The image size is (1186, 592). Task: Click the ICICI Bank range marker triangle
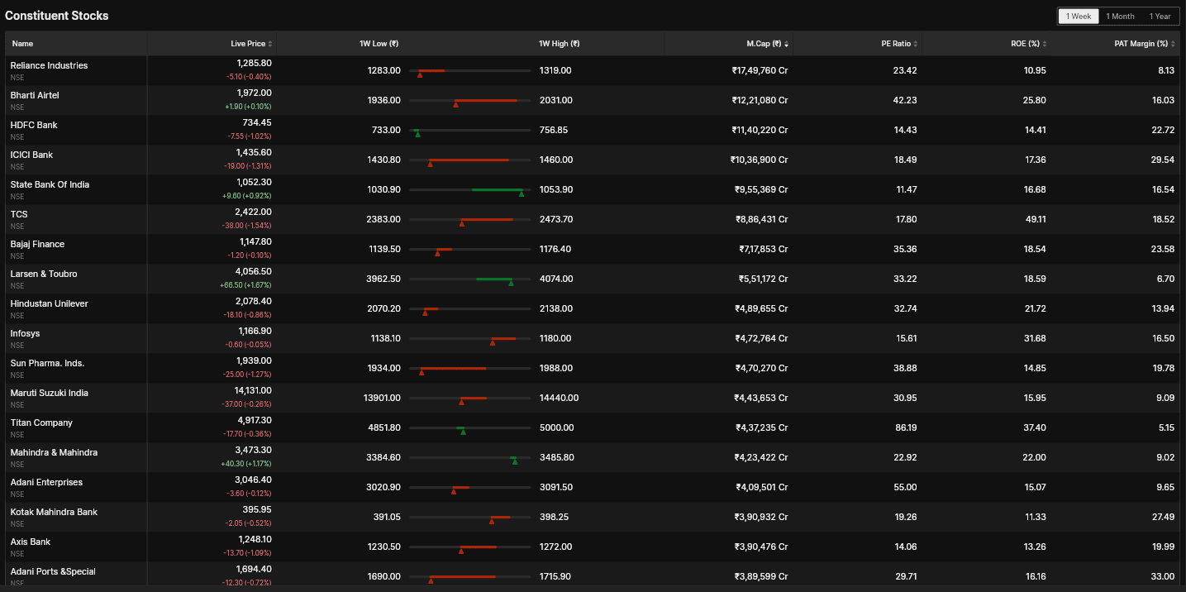click(430, 164)
